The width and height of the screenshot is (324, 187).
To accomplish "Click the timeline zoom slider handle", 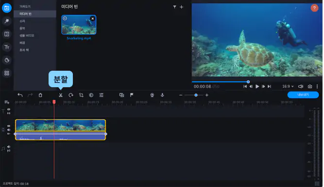I will [x=196, y=95].
